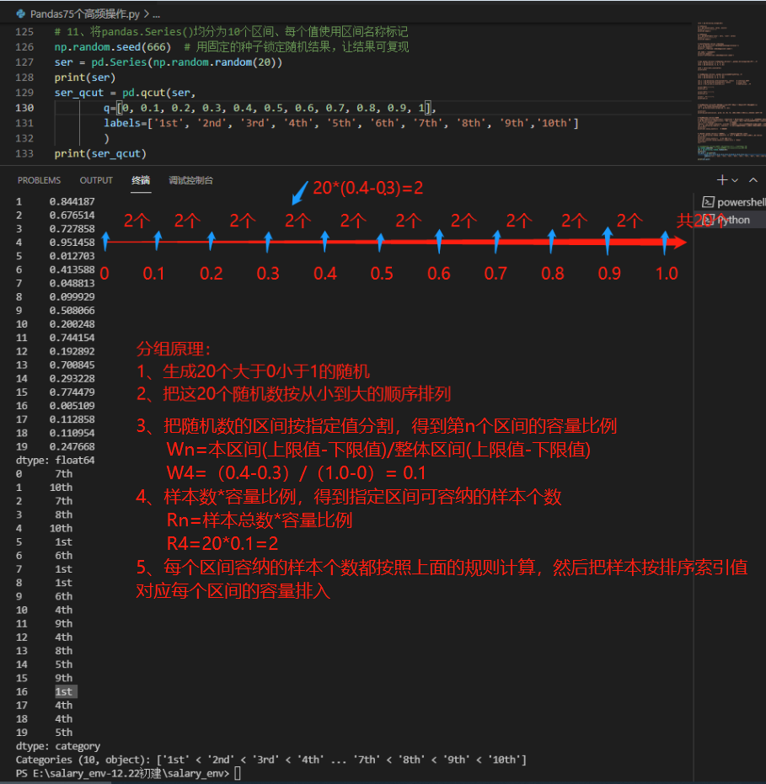This screenshot has width=766, height=784.
Task: Click 10th label in output row 1
Action: [x=61, y=488]
